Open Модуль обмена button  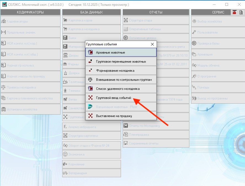(218, 65)
